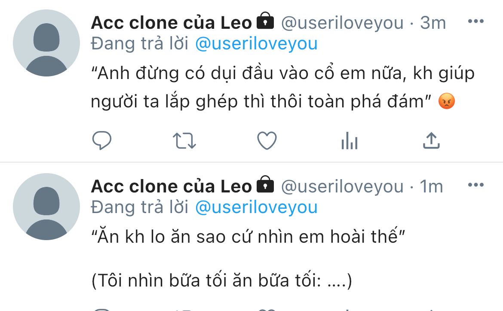Click the gray @useriloveyou handle beside 3m
Viewport: 503px width, 311px height.
point(342,23)
